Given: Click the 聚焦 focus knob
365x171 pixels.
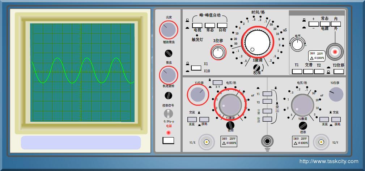Looking at the screenshot, I should 168,75.
